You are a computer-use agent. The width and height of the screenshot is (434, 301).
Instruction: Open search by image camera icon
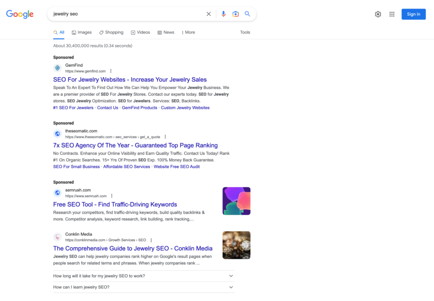pyautogui.click(x=236, y=14)
